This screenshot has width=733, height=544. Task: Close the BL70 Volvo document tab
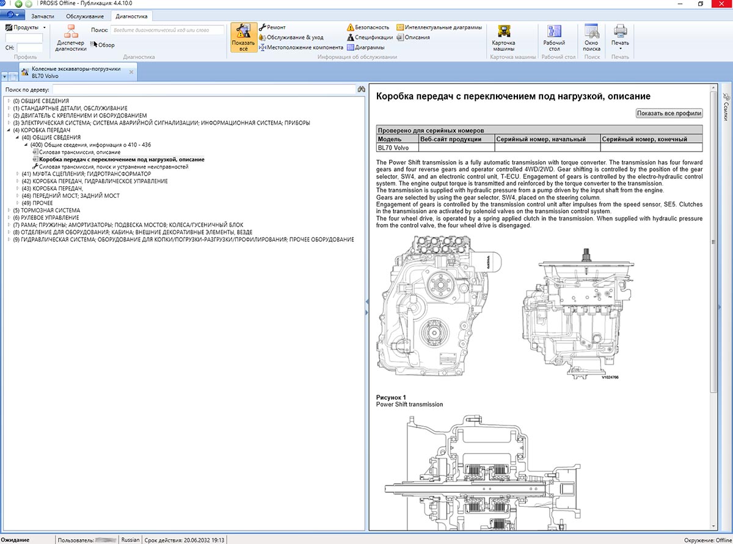click(131, 71)
